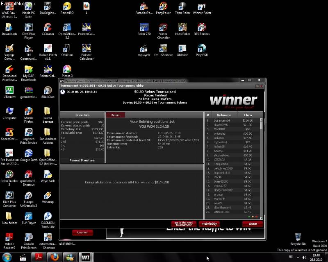Open the Recycle Bin
Image resolution: width=328 pixels, height=262 pixels.
298,239
